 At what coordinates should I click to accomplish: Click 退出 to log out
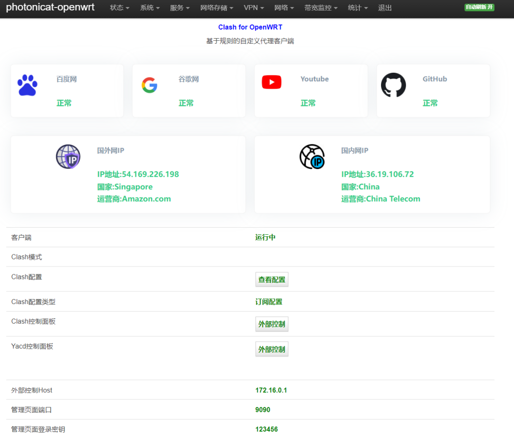385,8
